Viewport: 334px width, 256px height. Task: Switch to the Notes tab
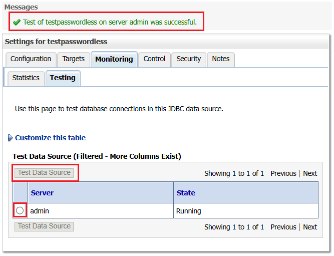221,59
